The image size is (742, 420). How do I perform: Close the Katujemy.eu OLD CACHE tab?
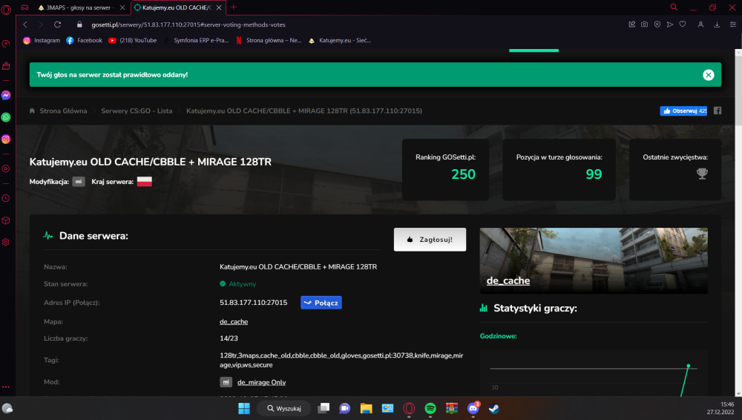coord(219,7)
